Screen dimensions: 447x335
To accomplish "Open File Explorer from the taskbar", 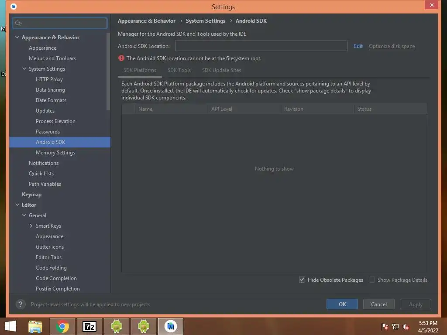I will point(35,326).
